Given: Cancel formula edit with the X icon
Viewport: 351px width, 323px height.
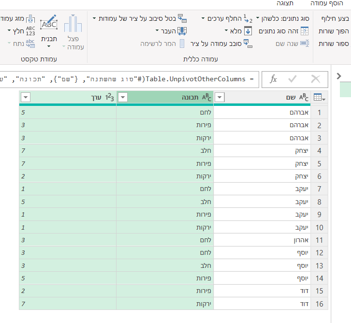Looking at the screenshot, I should (x=315, y=79).
